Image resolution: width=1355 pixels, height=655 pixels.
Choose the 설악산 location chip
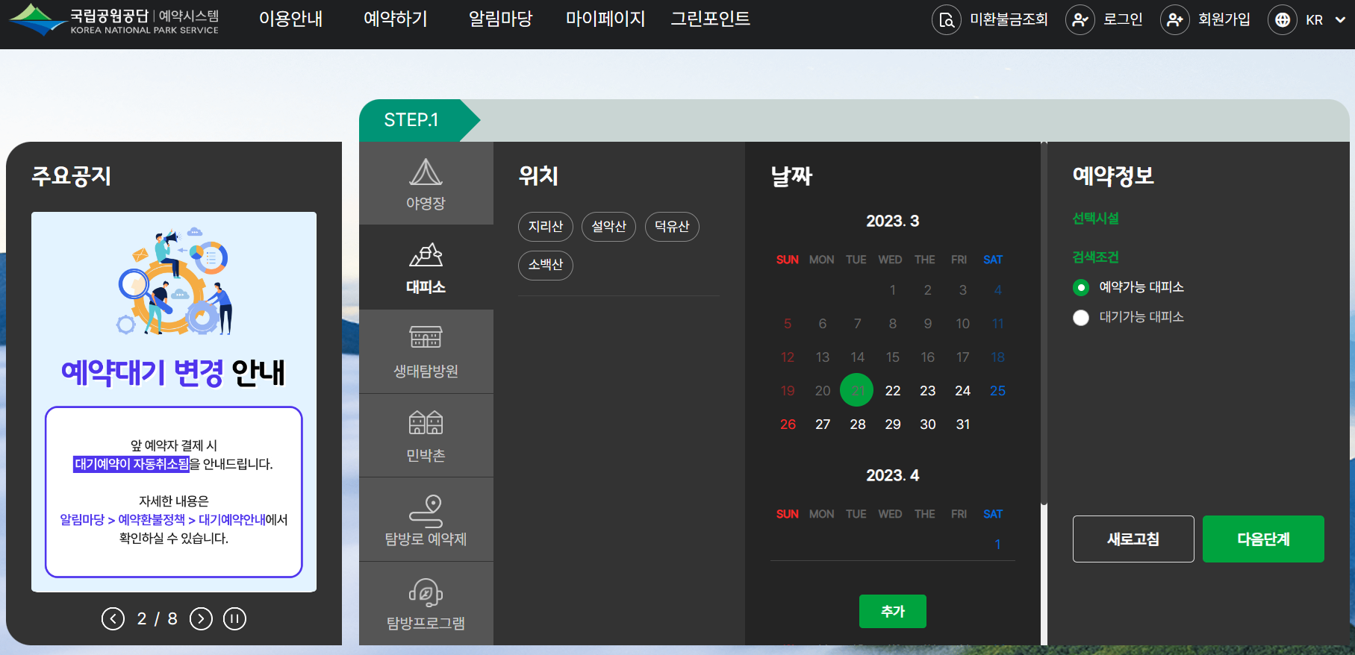tap(608, 227)
